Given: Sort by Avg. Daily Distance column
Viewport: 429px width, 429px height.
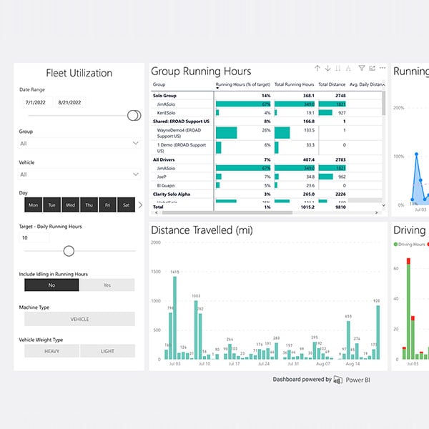Looking at the screenshot, I should click(x=367, y=84).
